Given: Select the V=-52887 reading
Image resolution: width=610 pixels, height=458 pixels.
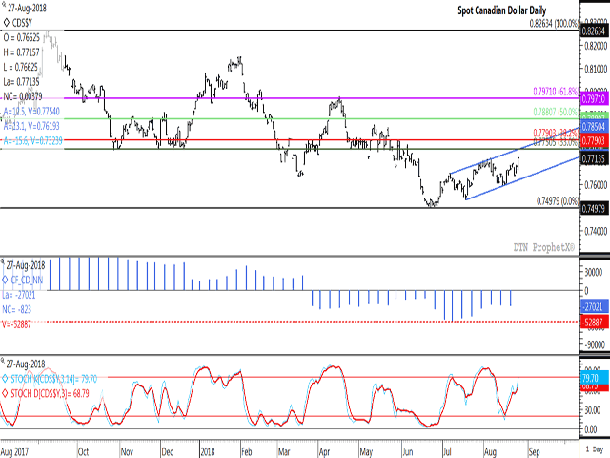Looking at the screenshot, I should (16, 324).
